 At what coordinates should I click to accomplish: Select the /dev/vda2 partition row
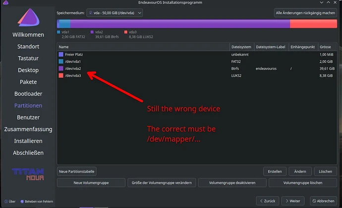197,68
